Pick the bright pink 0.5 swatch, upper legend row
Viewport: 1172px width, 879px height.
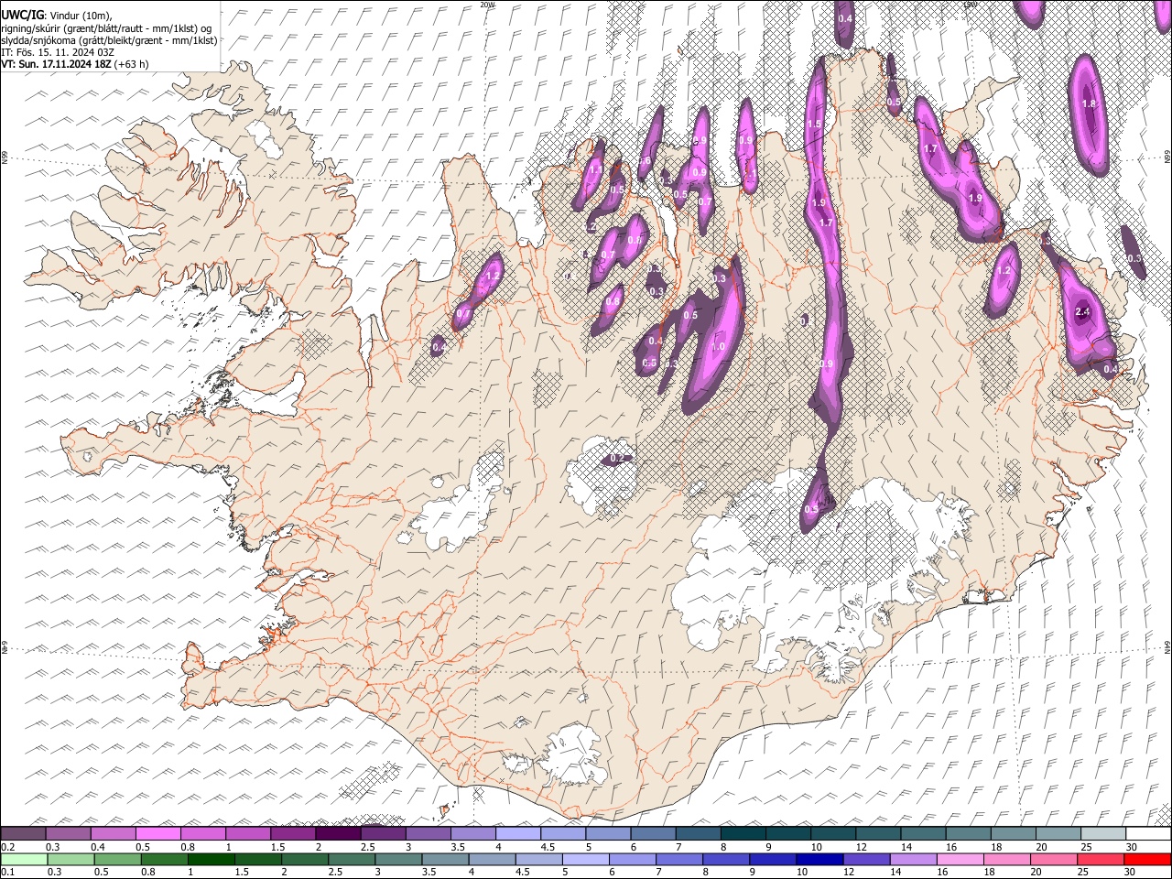[157, 834]
